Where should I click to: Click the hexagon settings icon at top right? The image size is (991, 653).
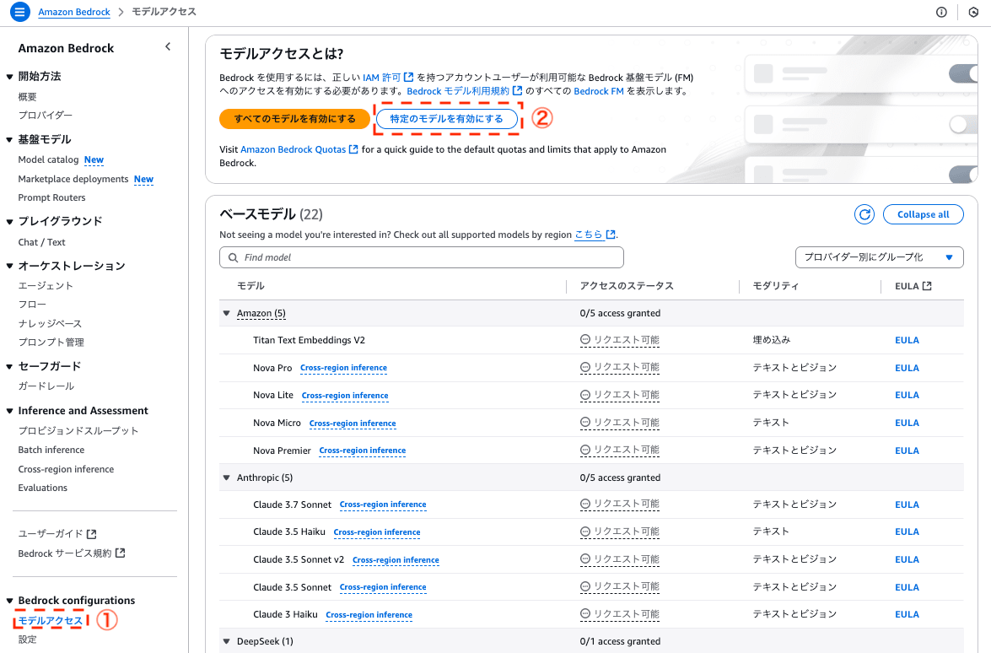click(973, 12)
